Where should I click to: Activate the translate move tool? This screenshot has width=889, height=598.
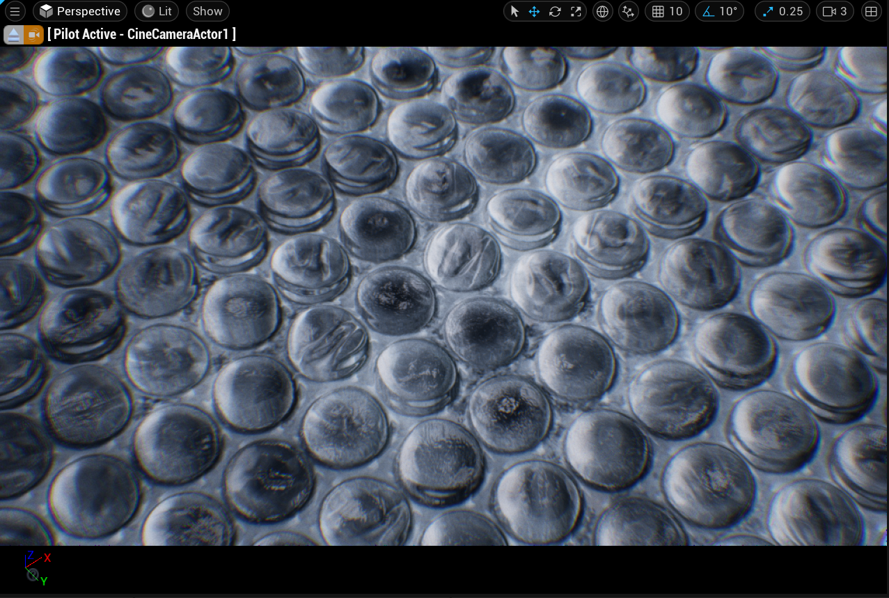tap(535, 11)
